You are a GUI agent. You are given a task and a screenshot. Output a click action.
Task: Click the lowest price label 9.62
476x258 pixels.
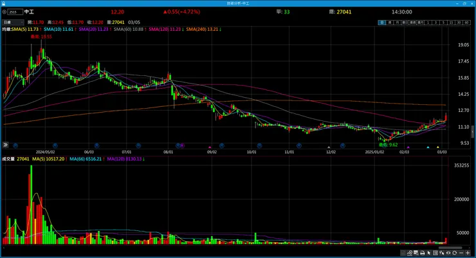point(389,145)
